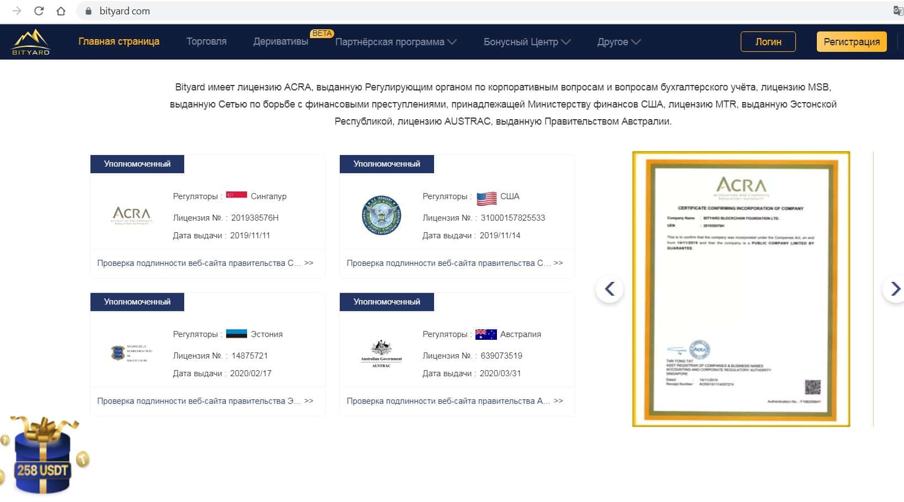Click the browser home icon
Screen dimensions: 904x502
(61, 11)
